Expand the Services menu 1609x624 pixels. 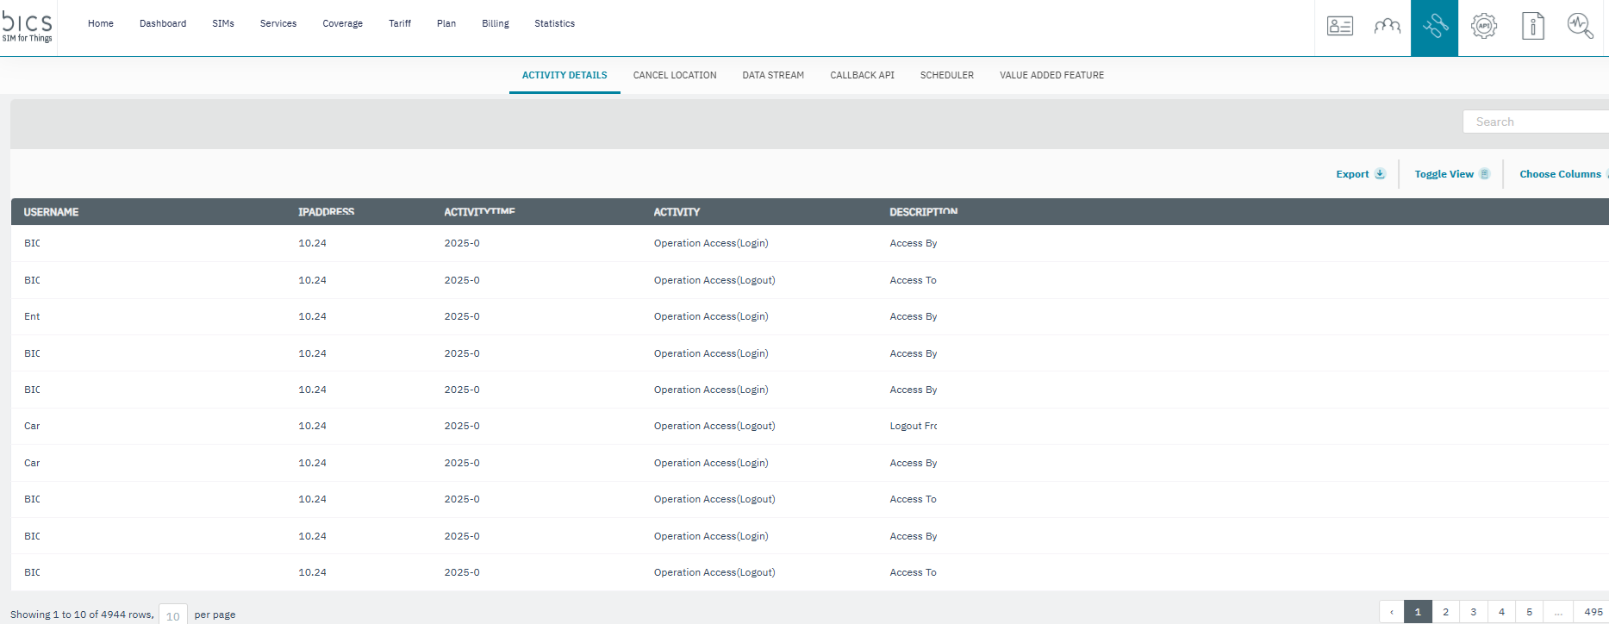pos(278,24)
